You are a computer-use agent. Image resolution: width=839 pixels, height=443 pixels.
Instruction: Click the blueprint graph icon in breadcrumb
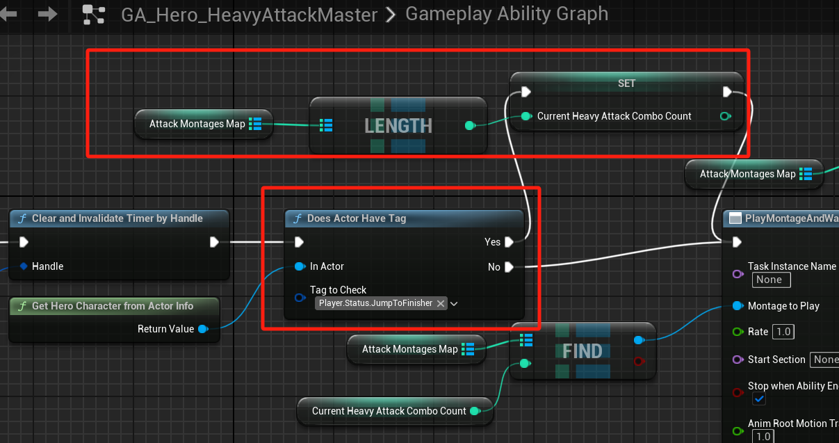pyautogui.click(x=93, y=14)
